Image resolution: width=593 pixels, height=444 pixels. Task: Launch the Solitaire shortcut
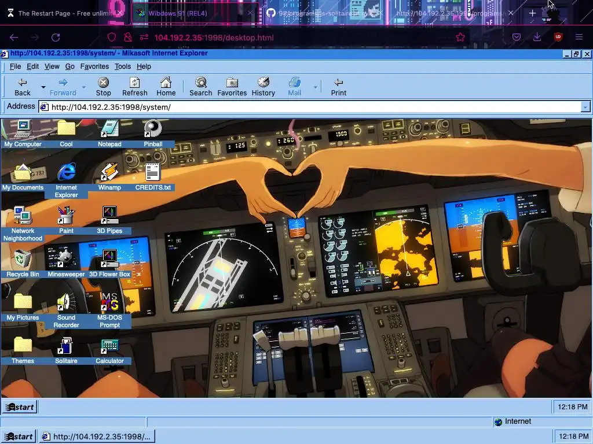pos(66,350)
